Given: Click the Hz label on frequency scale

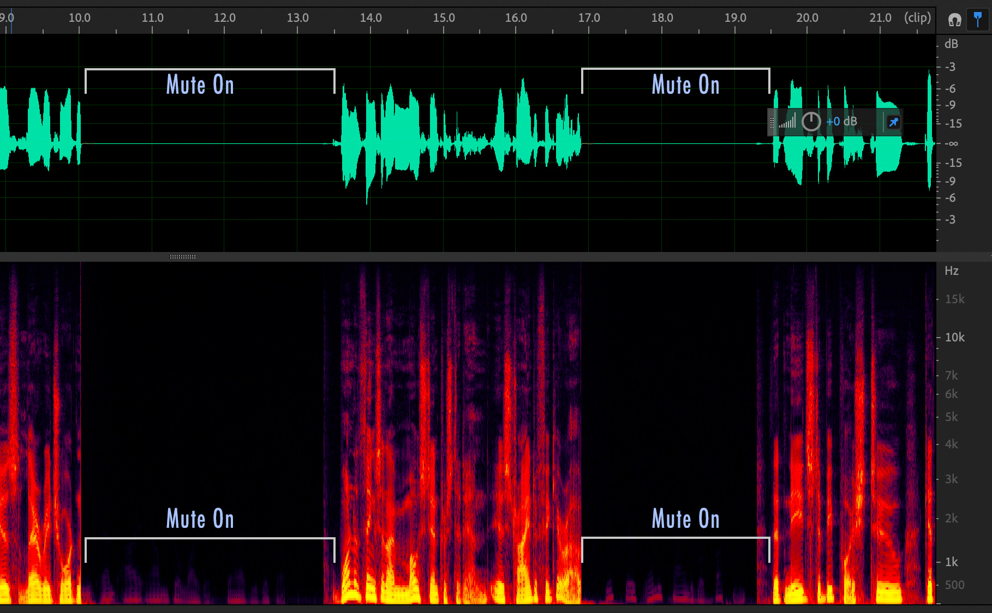Looking at the screenshot, I should pos(951,271).
